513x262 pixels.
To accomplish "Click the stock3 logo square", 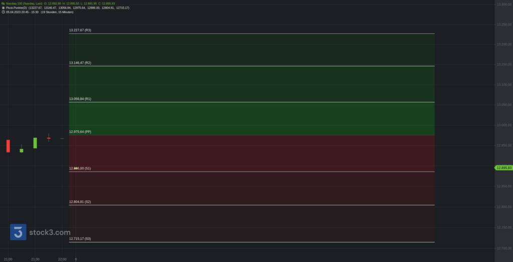I will coord(18,232).
